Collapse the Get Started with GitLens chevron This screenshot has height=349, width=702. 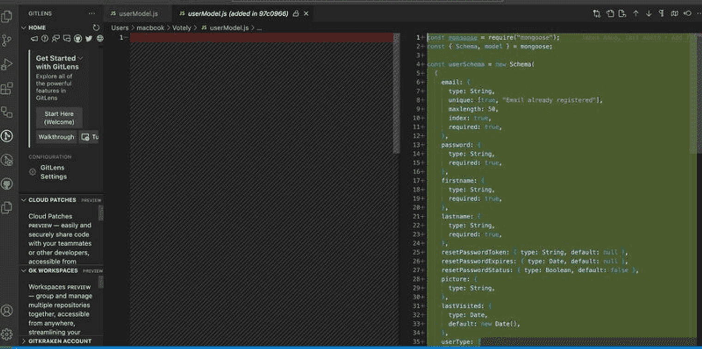click(81, 58)
